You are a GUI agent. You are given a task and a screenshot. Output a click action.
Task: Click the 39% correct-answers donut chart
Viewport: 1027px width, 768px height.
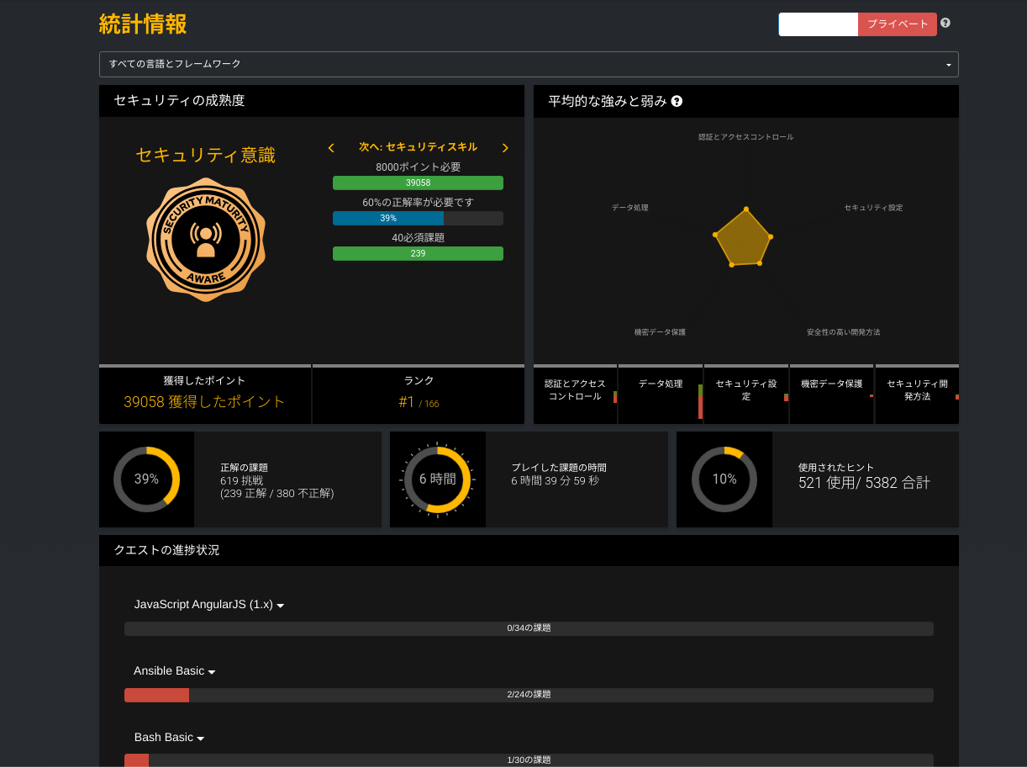tap(146, 479)
